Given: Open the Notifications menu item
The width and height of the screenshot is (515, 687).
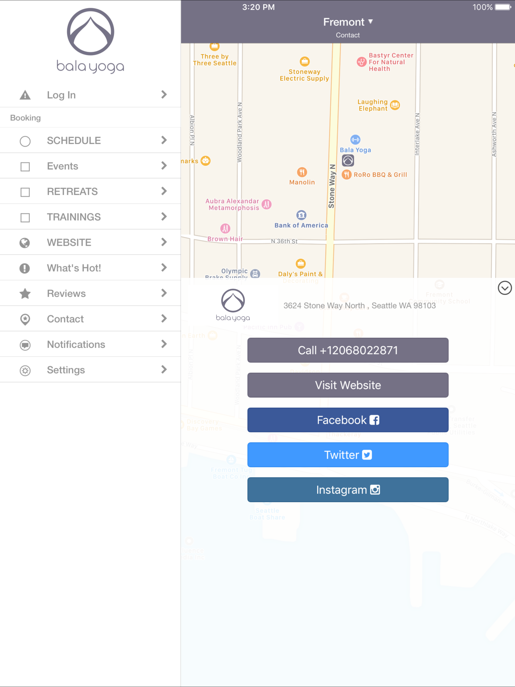Looking at the screenshot, I should pos(90,344).
